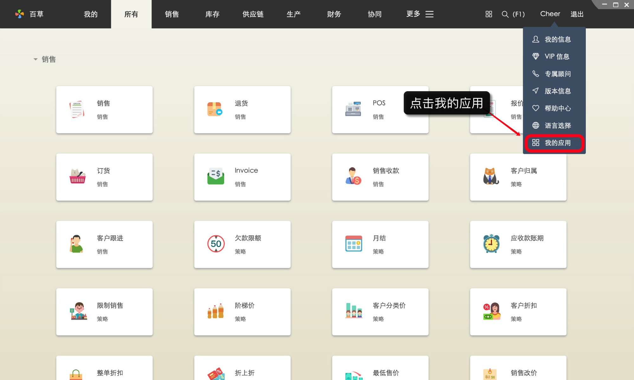634x380 pixels.
Task: Expand the 更多 menu
Action: [420, 14]
